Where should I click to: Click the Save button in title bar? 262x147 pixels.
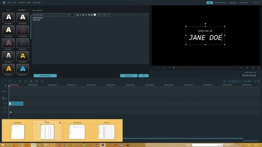point(210,3)
